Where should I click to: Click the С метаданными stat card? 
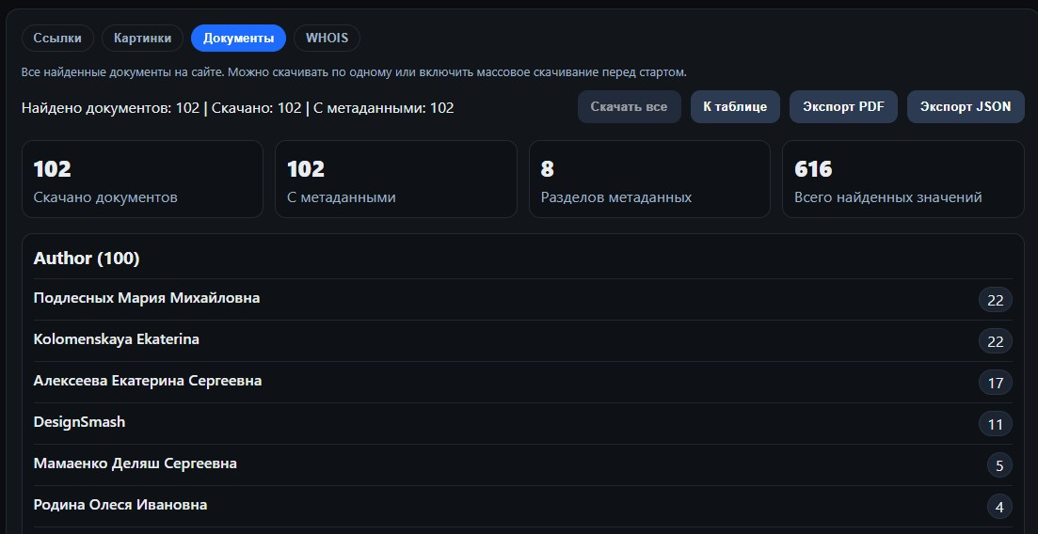396,180
